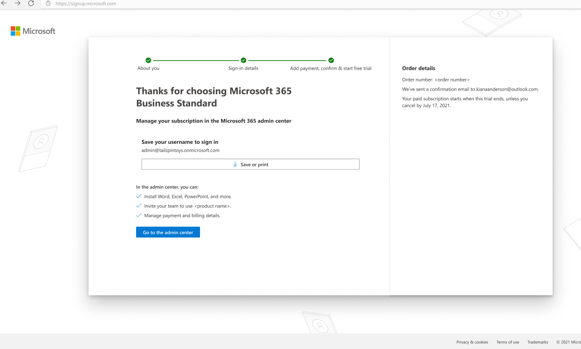The height and width of the screenshot is (349, 581).
Task: Click the Microsoft logo
Action: pyautogui.click(x=33, y=31)
